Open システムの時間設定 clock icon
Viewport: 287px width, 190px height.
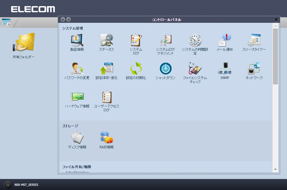(x=195, y=40)
